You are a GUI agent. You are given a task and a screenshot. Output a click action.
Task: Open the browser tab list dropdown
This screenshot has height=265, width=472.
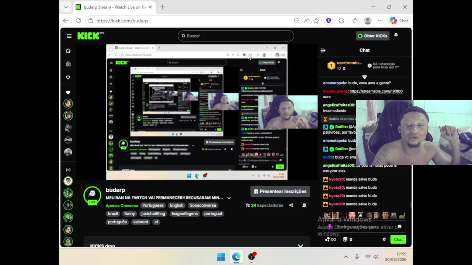66,7
